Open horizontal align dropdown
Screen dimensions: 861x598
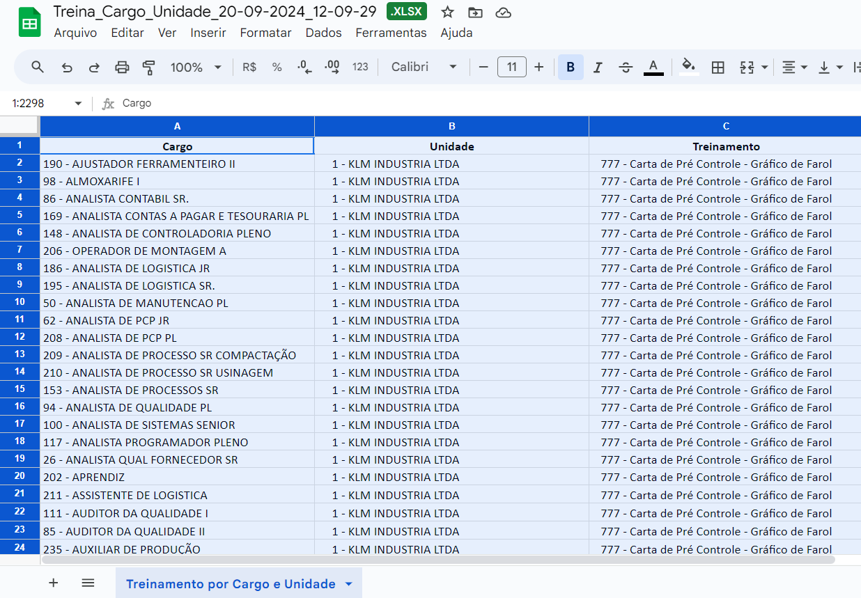[x=794, y=67]
